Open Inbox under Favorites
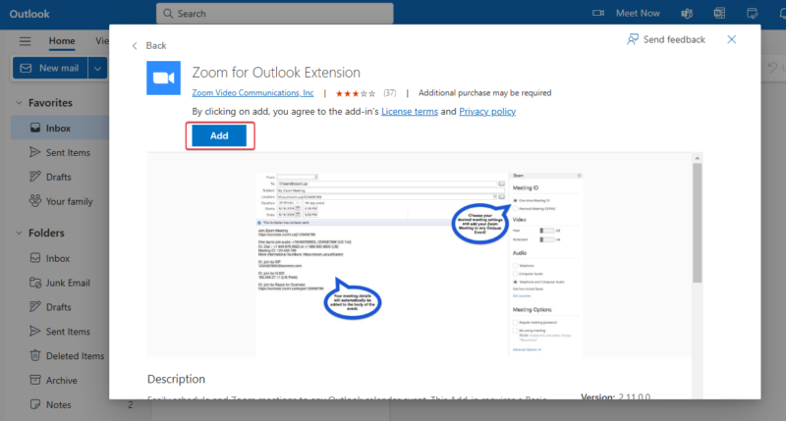 click(x=60, y=129)
